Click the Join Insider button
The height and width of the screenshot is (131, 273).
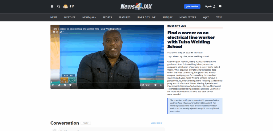(x=192, y=6)
